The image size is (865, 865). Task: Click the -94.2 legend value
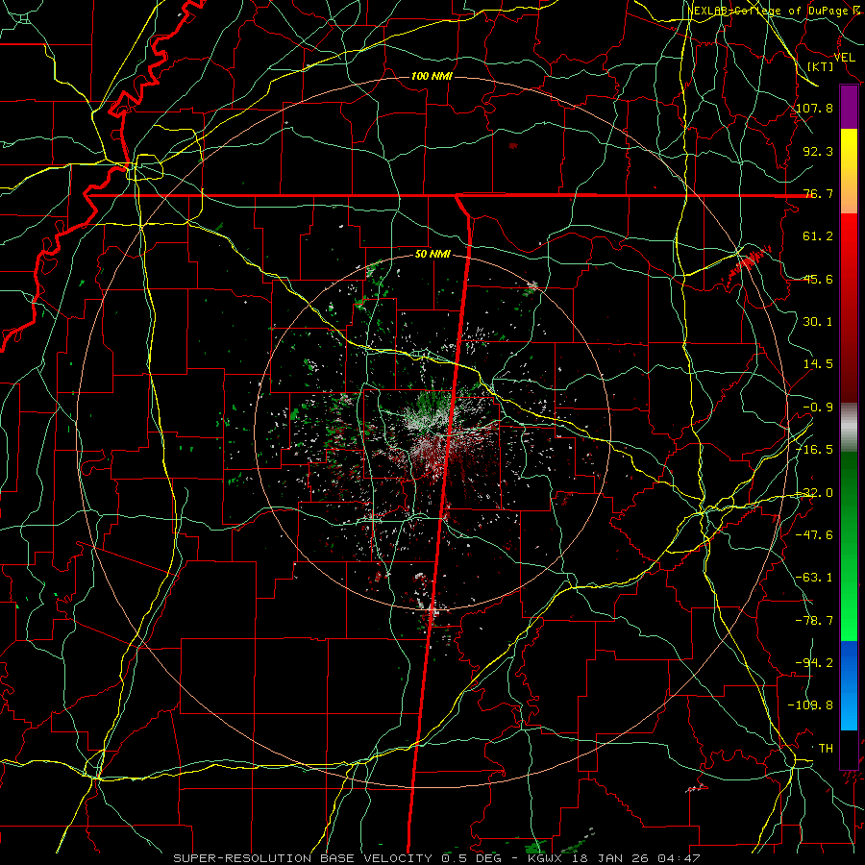click(815, 663)
